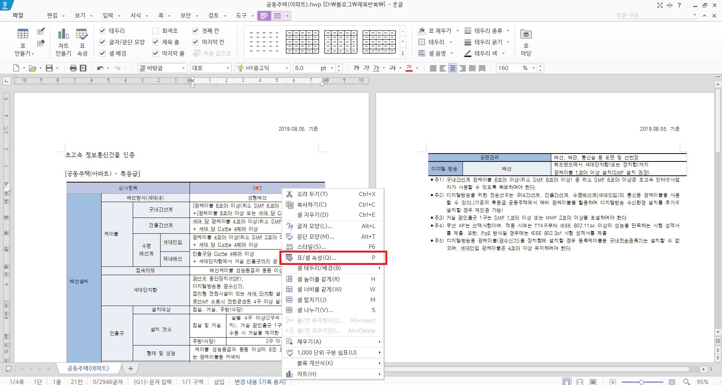The image size is (722, 385).
Task: Choose 1,000 단위 구분 쉼표(U) menu item
Action: pyautogui.click(x=333, y=353)
